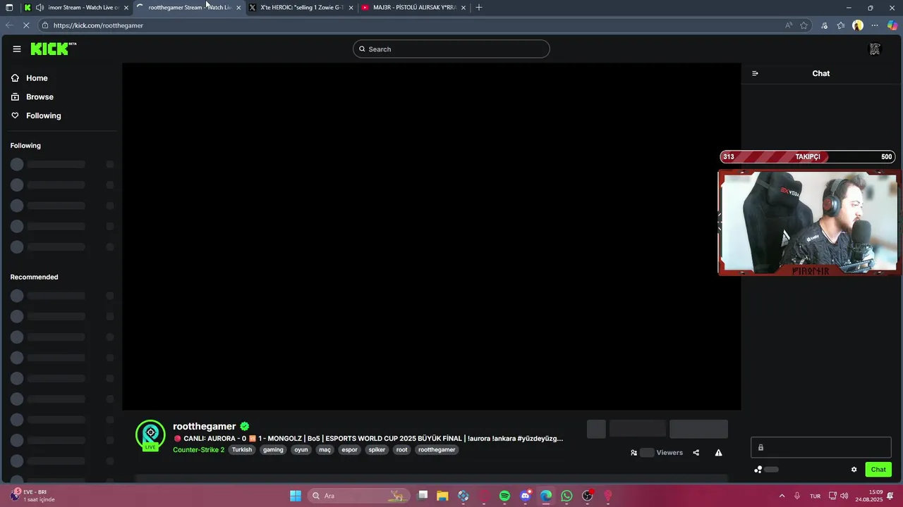The height and width of the screenshot is (507, 903).
Task: Open the Edge settings and more menu
Action: [875, 25]
